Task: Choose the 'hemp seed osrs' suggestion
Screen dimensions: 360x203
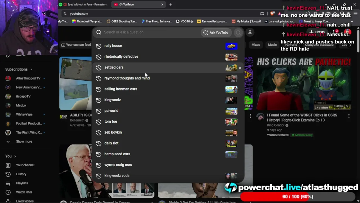Action: (x=168, y=154)
